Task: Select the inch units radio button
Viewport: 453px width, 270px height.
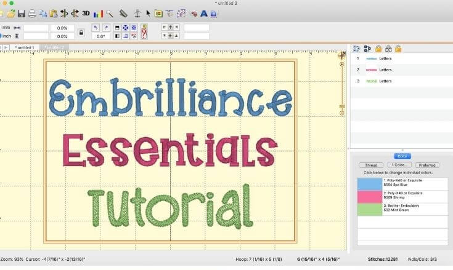Action: click(0, 36)
